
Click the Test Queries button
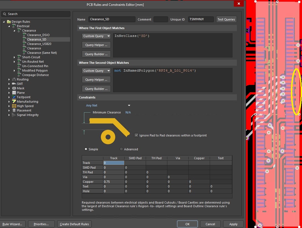pyautogui.click(x=226, y=19)
